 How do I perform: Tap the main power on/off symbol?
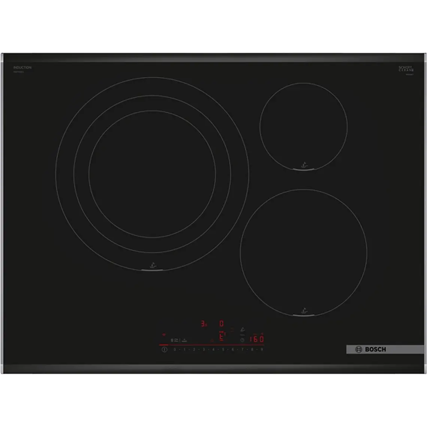tap(164, 349)
